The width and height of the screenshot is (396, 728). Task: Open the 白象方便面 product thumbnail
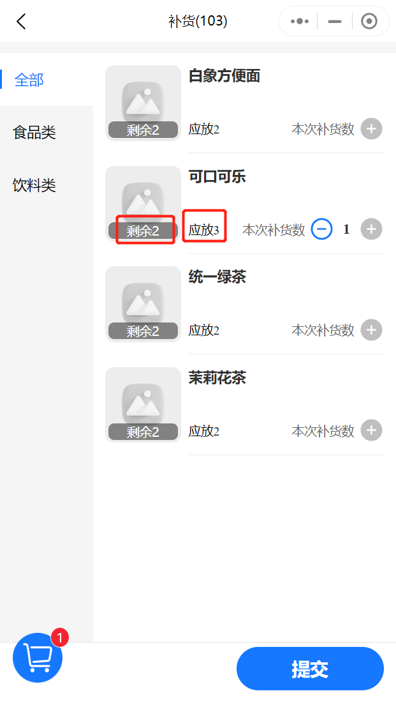coord(143,103)
